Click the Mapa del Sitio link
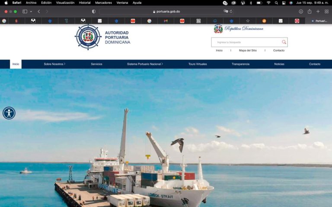The image size is (332, 207). click(x=248, y=50)
